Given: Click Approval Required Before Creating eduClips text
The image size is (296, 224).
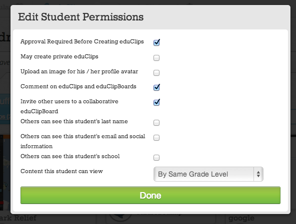Looking at the screenshot, I should pos(82,41).
